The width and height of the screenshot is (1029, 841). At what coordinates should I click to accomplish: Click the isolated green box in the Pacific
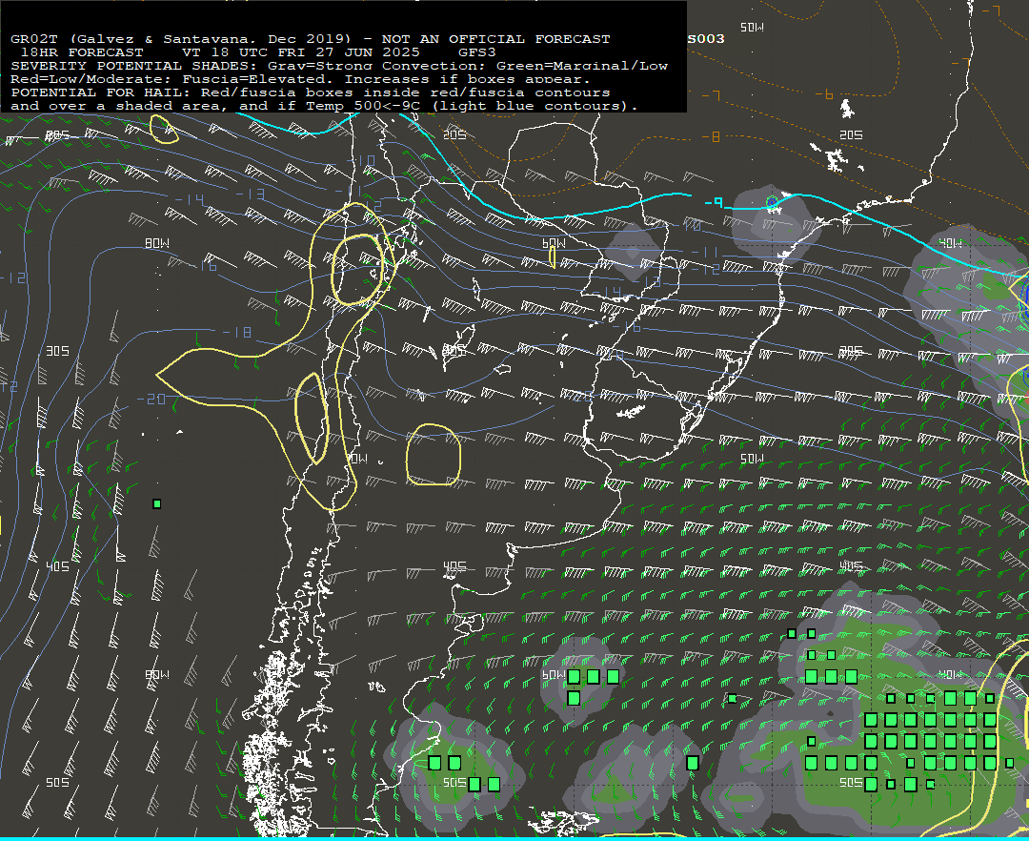click(157, 504)
